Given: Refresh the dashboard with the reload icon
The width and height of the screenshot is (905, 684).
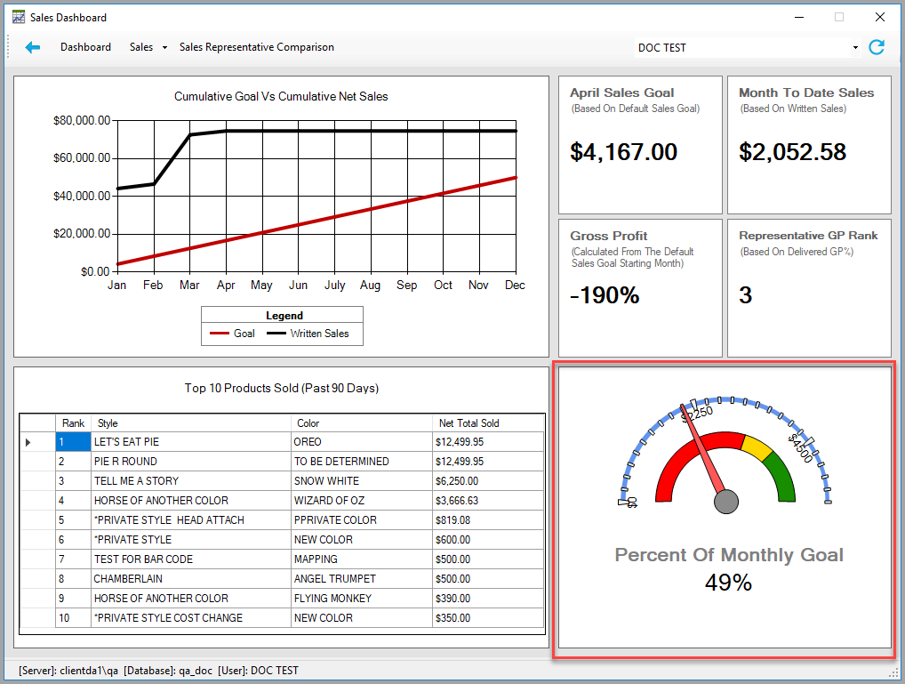Looking at the screenshot, I should click(877, 47).
